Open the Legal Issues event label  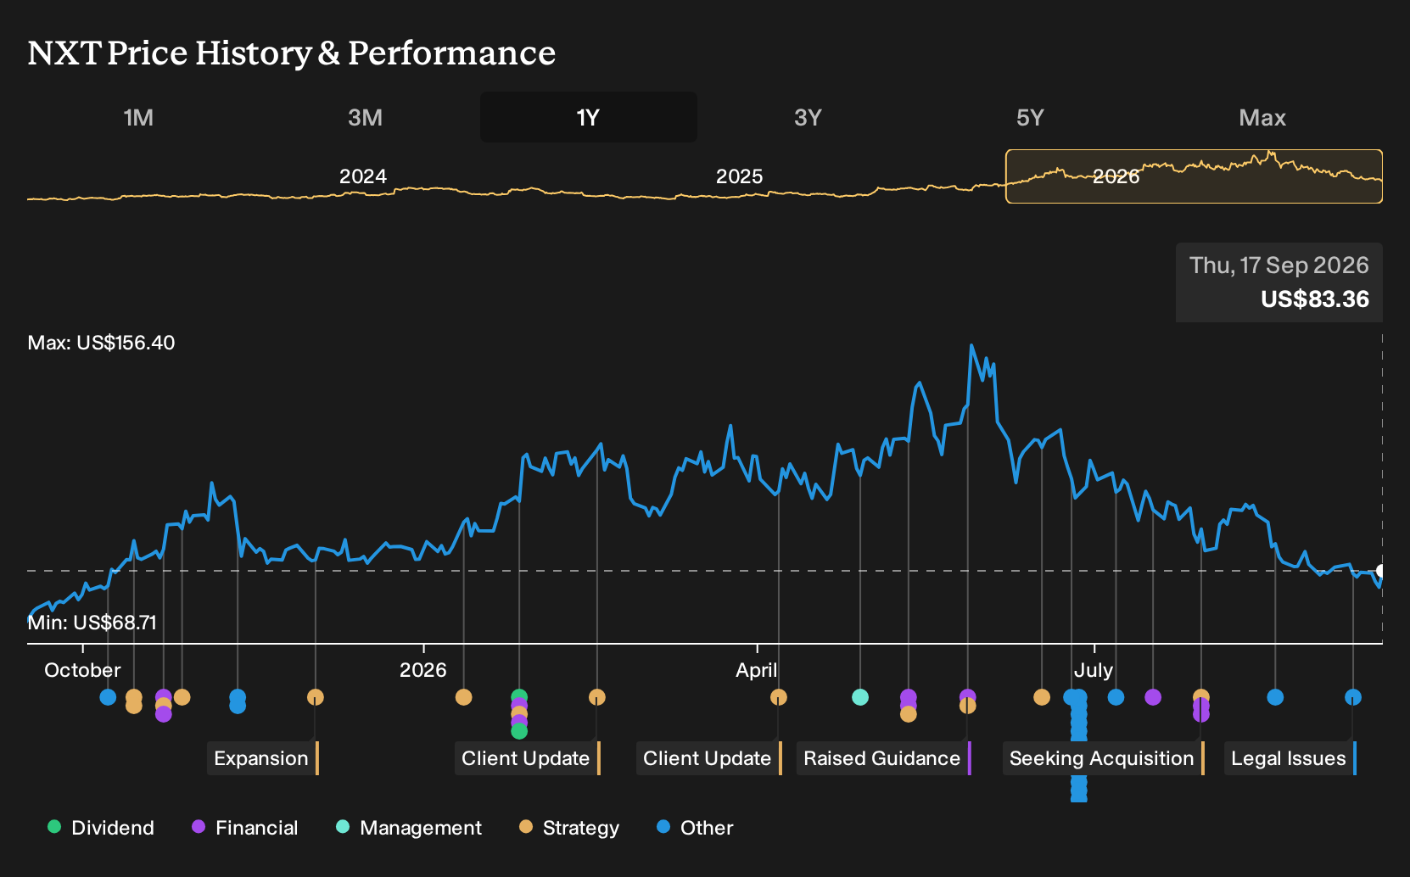(1290, 758)
